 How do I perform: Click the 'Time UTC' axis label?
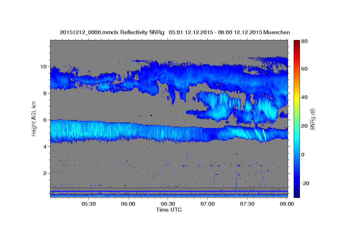(x=169, y=210)
